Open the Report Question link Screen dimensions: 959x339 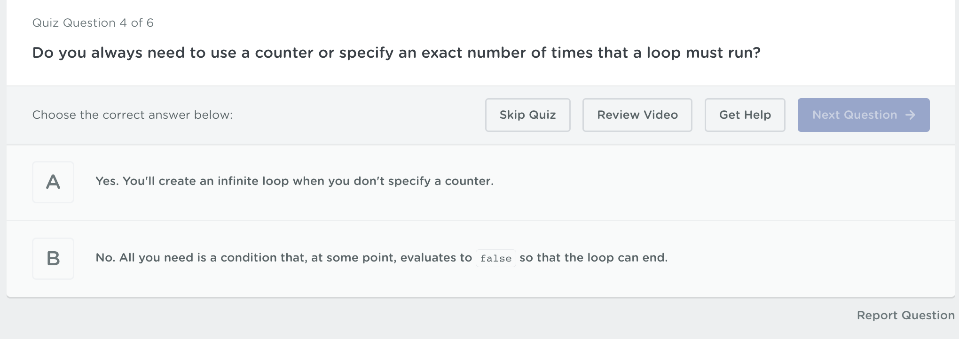[x=905, y=316]
